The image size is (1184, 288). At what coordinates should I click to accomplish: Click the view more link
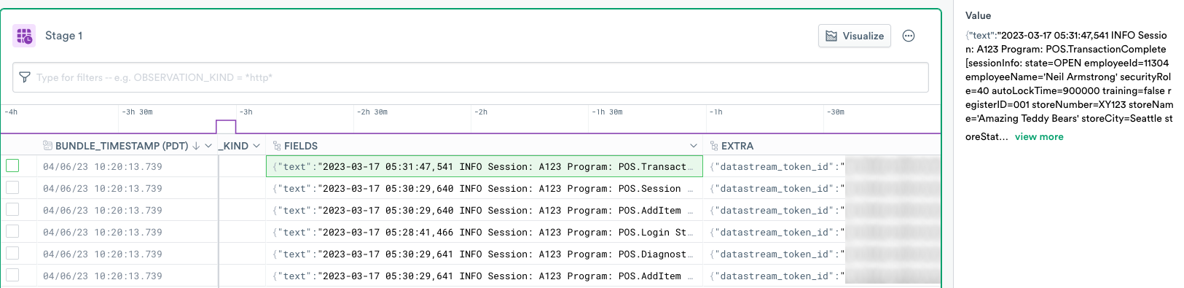[1039, 136]
